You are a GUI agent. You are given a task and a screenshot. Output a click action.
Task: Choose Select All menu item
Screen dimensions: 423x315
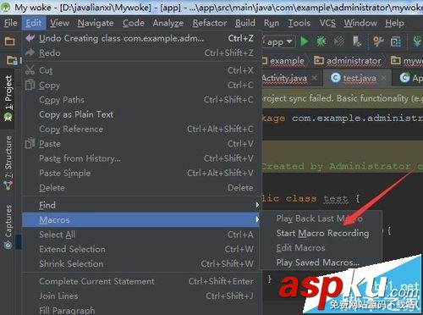140,235
